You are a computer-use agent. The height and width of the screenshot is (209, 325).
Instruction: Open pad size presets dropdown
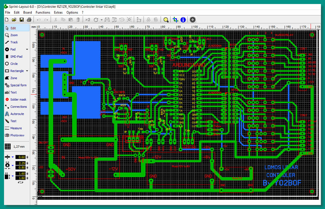13,165
